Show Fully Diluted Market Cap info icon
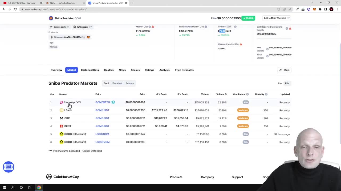The height and width of the screenshot is (191, 341). click(206, 27)
